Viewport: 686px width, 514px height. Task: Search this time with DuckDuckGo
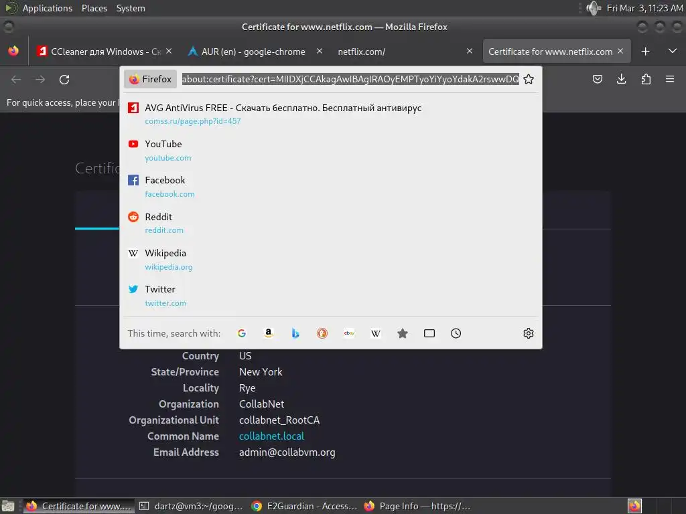click(322, 333)
